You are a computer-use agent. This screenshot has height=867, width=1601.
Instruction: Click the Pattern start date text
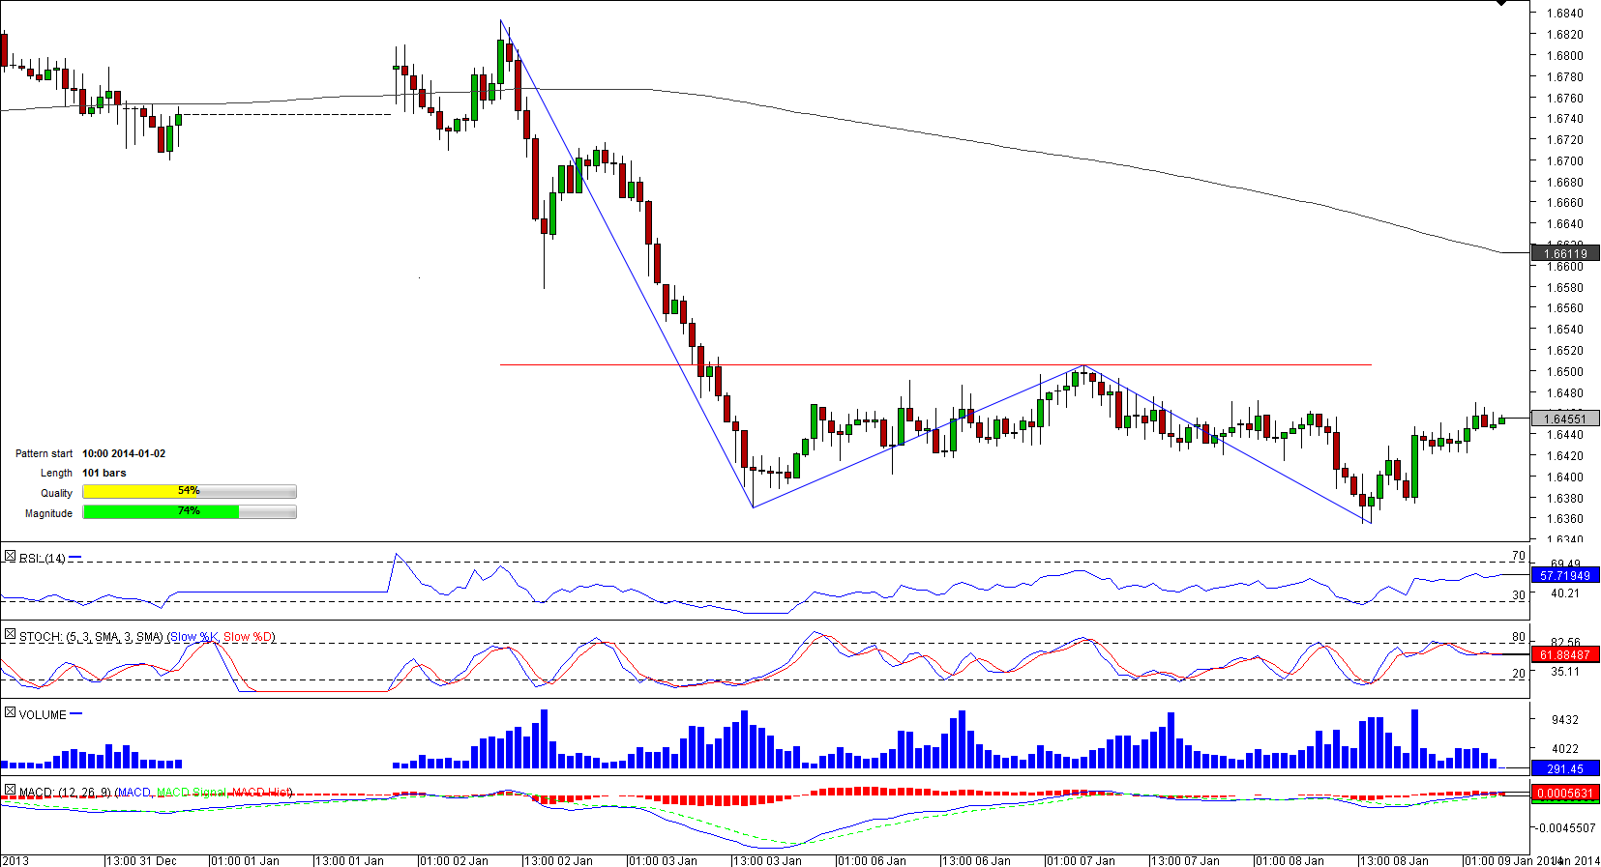tap(124, 453)
